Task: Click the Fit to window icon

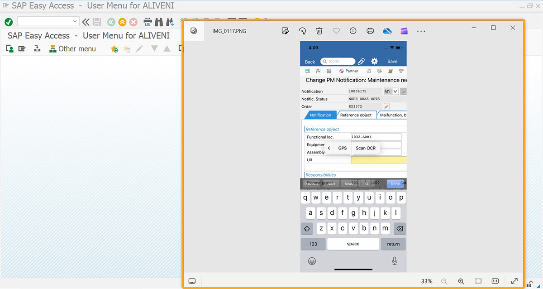Action: coord(478,281)
